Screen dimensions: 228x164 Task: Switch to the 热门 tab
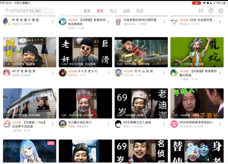(x=113, y=11)
